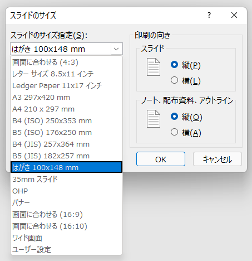Click the help question mark icon

209,15
